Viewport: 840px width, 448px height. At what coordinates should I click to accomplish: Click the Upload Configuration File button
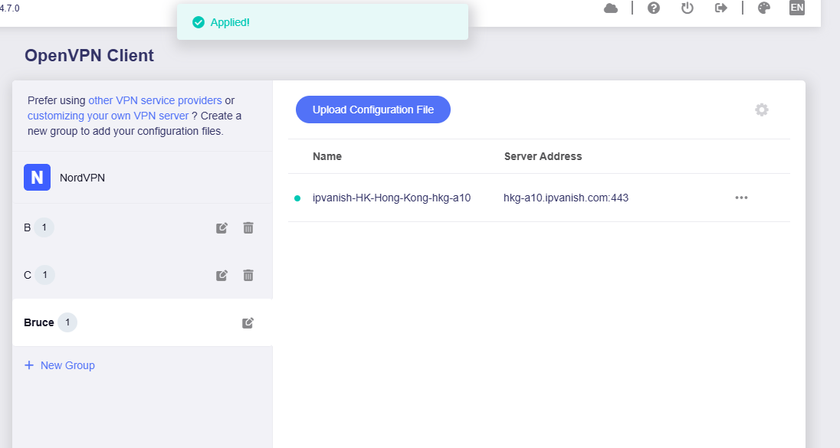(373, 110)
